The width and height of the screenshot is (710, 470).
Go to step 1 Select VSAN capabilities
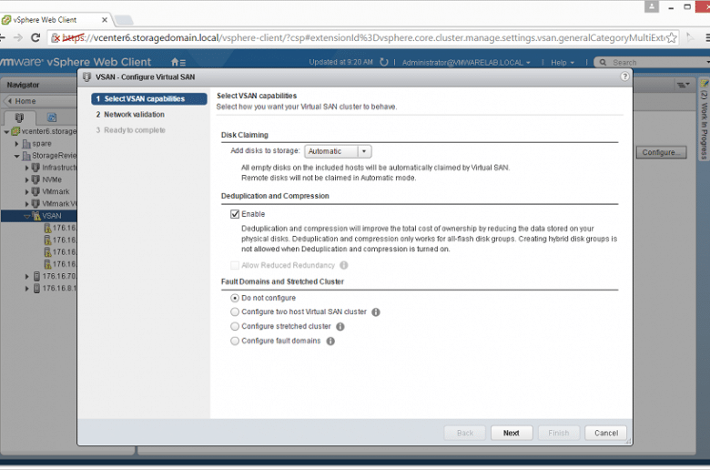(149, 98)
